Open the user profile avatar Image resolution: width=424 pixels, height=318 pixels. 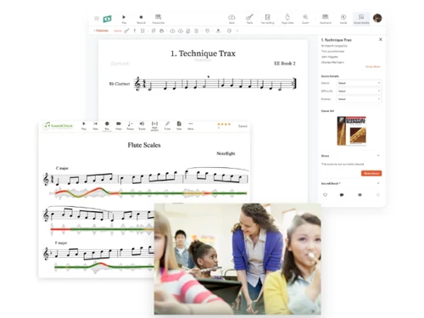[x=377, y=18]
